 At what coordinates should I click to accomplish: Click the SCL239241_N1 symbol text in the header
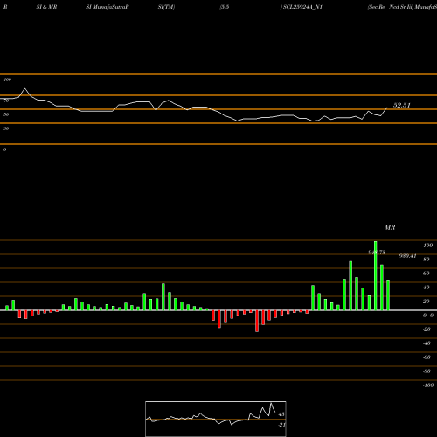point(302,7)
